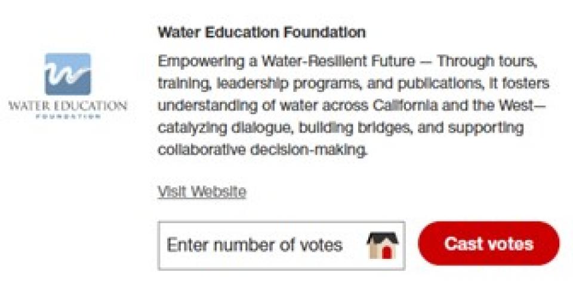Click the collaborative decision-making text
This screenshot has width=573, height=281.
[263, 150]
